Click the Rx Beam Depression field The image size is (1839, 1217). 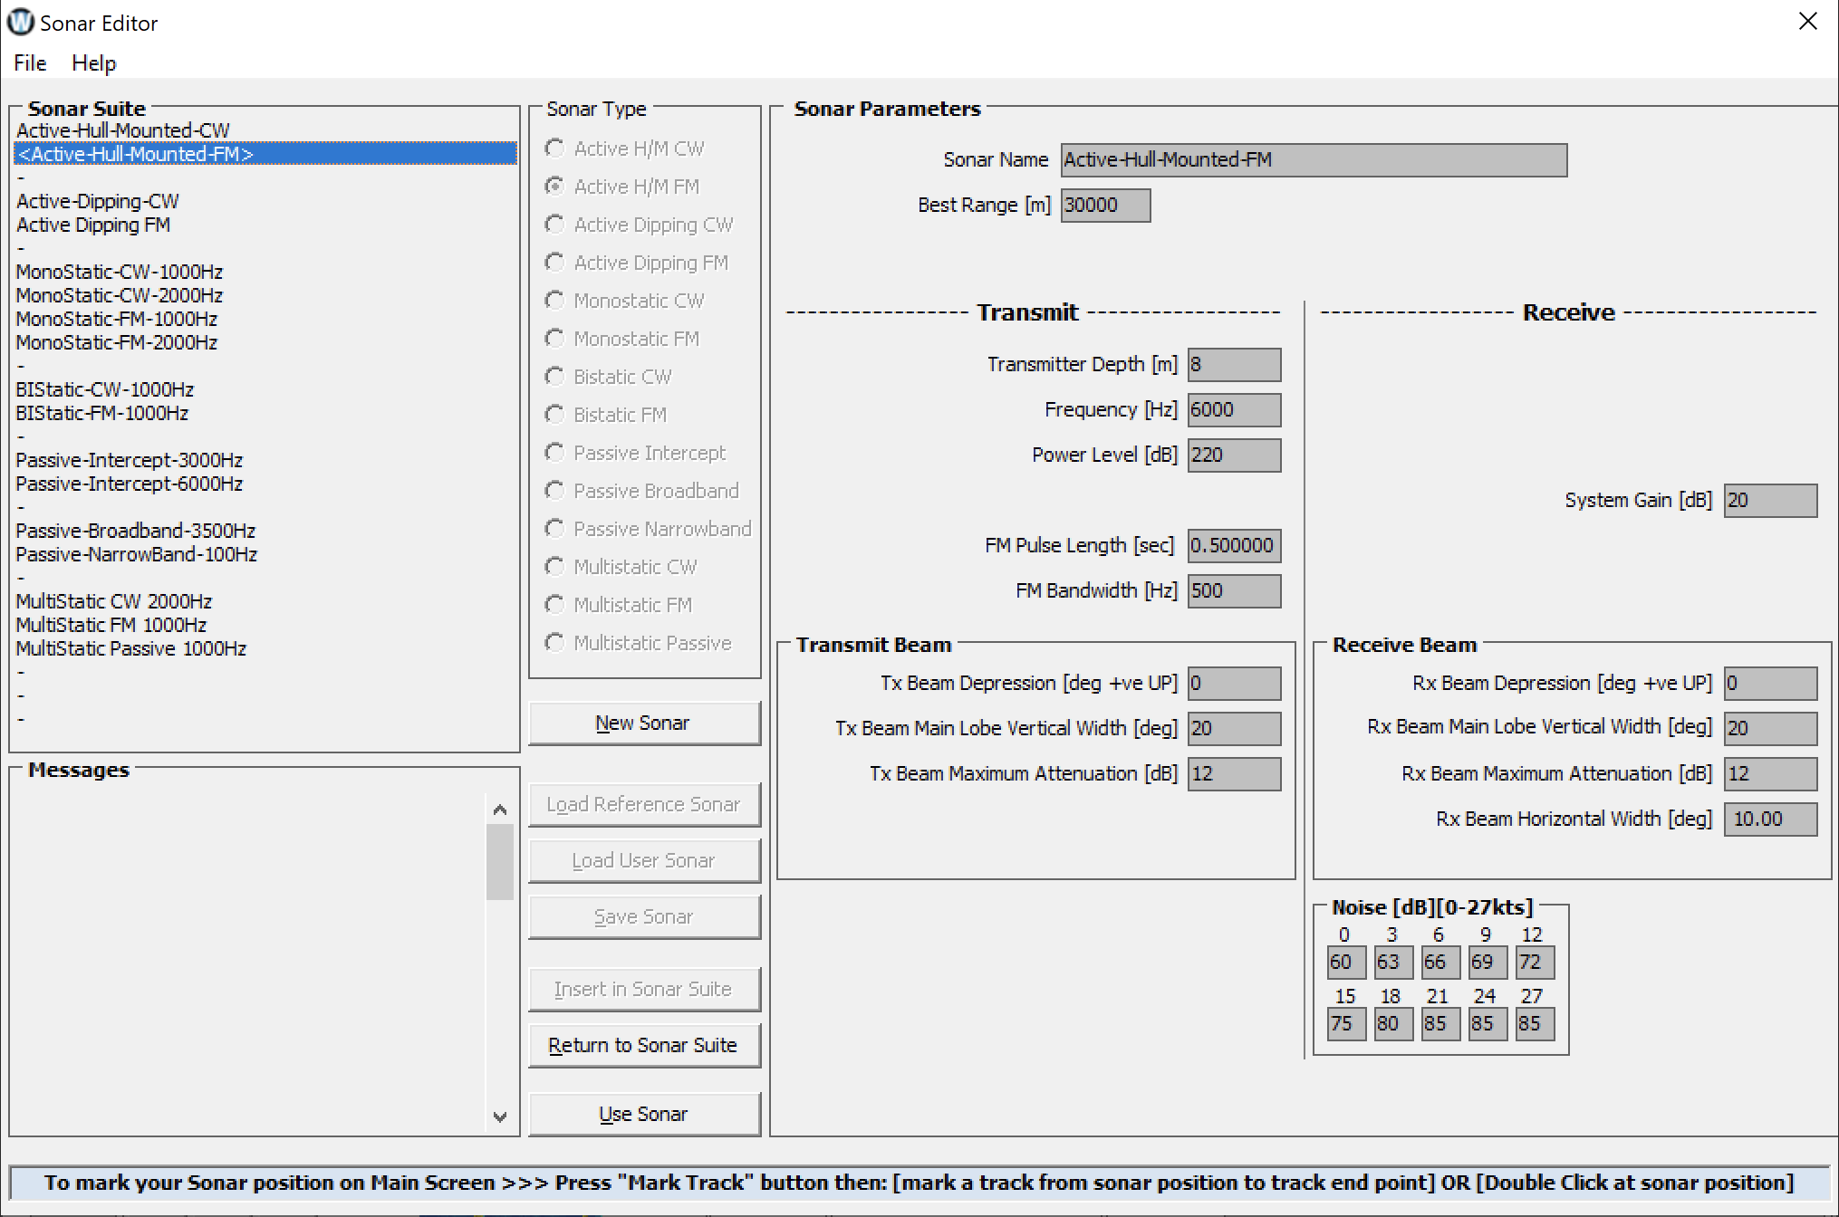(x=1770, y=684)
